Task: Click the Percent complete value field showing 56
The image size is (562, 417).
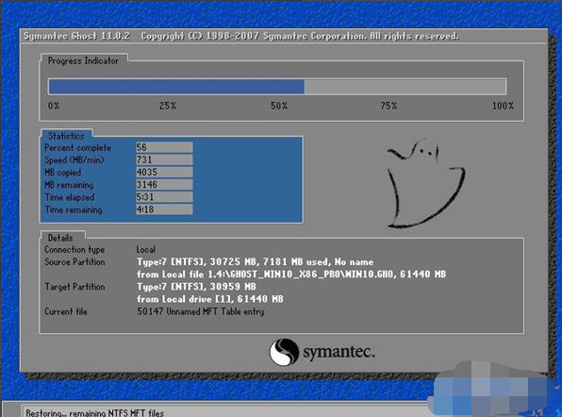Action: click(164, 147)
